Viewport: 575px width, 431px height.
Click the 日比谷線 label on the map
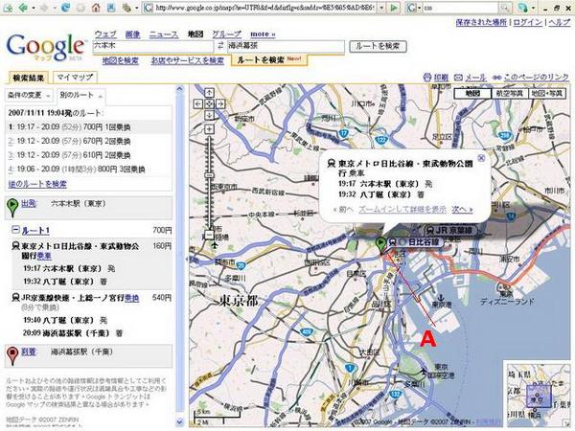click(415, 242)
